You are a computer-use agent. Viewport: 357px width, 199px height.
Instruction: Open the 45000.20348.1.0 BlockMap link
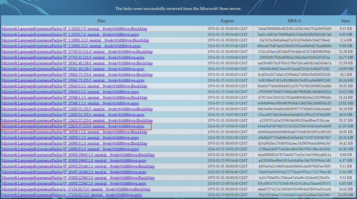tap(78, 166)
